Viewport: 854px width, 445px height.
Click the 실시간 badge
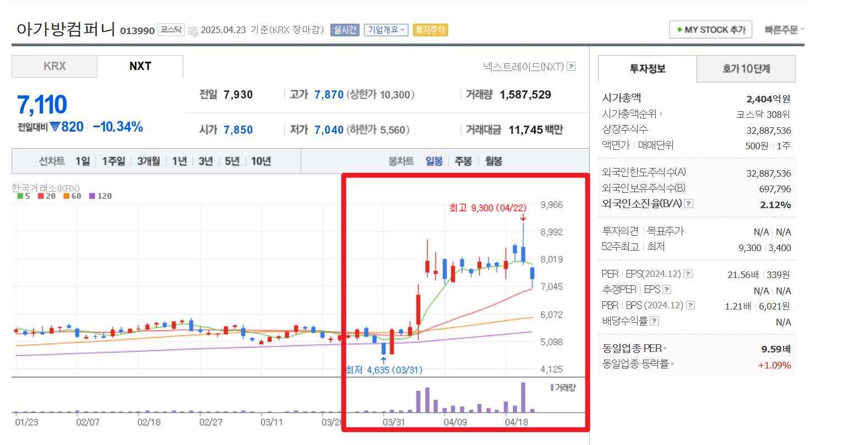[x=345, y=30]
